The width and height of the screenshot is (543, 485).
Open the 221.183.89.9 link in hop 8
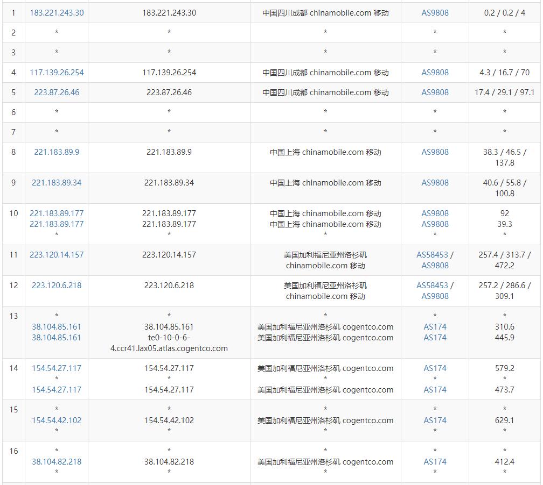pyautogui.click(x=57, y=152)
